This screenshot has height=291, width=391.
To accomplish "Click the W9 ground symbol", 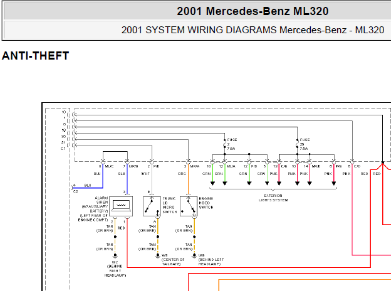I will point(194,255).
